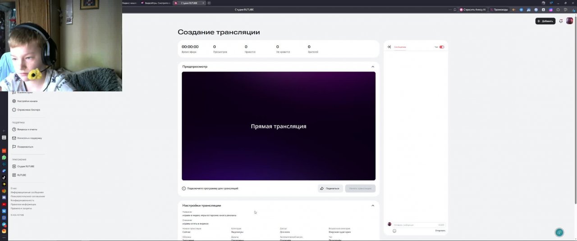Click the Правовая информация footer link
The height and width of the screenshot is (241, 577).
pyautogui.click(x=23, y=205)
